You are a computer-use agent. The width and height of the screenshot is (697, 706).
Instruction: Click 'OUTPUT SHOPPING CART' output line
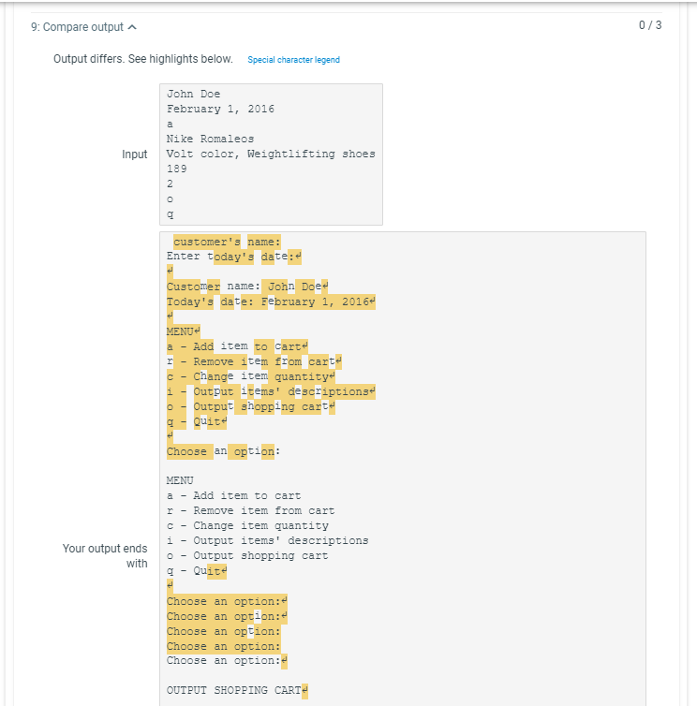click(x=237, y=691)
